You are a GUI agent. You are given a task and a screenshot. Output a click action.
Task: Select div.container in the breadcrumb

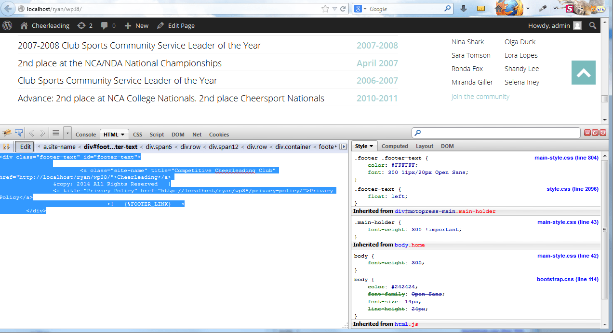(x=293, y=147)
